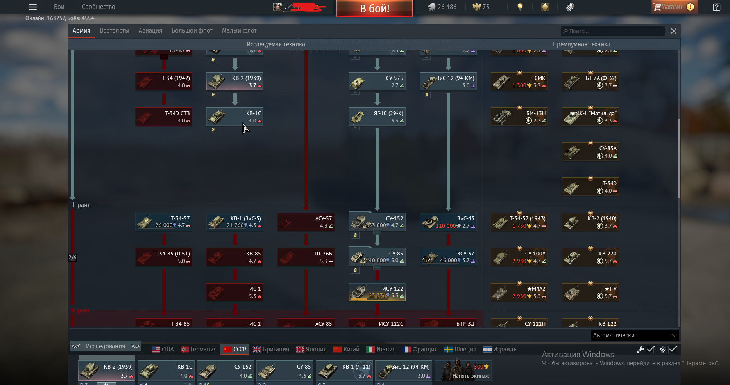The height and width of the screenshot is (385, 730).
Task: Switch to the Авиация tab
Action: tap(150, 31)
